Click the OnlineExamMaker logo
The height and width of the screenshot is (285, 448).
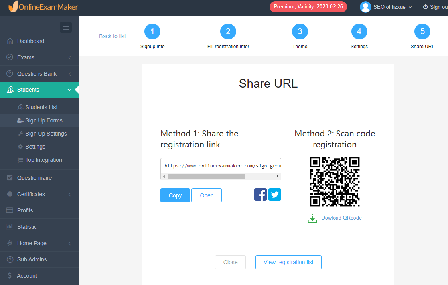click(x=43, y=7)
